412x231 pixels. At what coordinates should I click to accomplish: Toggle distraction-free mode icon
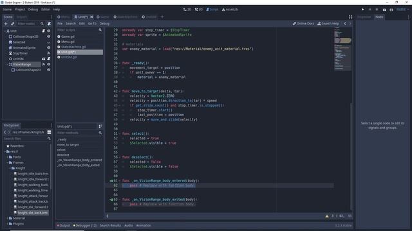[x=350, y=17]
